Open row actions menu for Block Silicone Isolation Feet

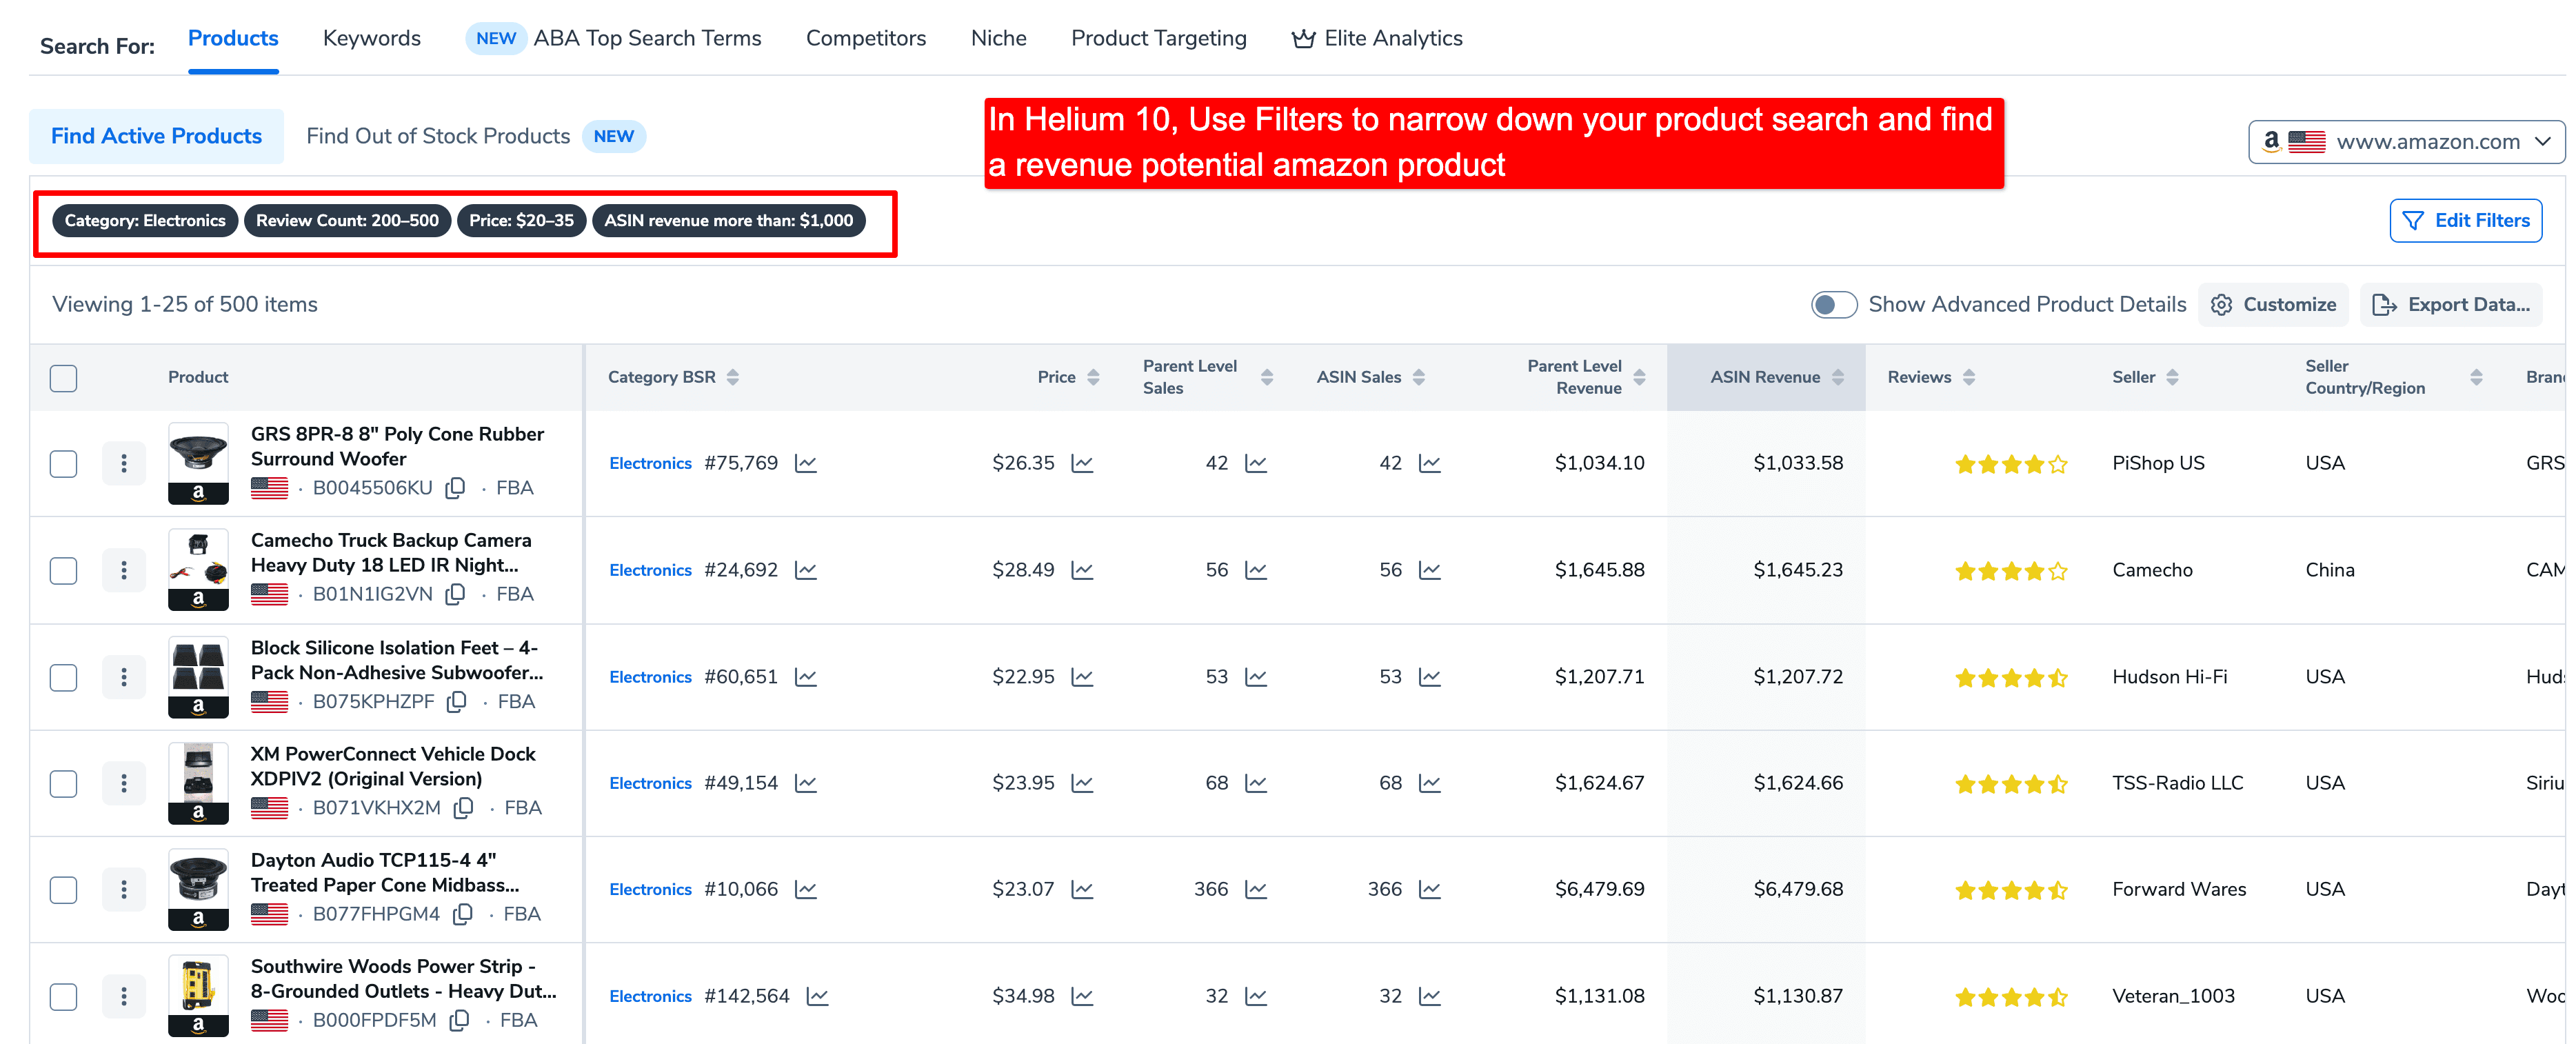124,677
